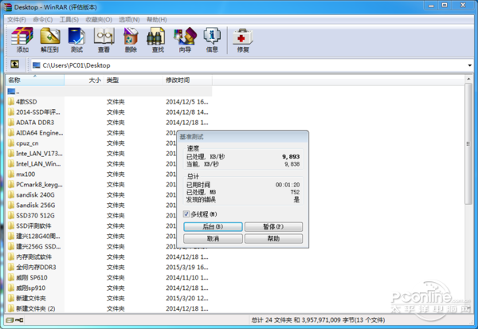Click the drive key icon in status bar
The width and height of the screenshot is (478, 329).
click(14, 320)
